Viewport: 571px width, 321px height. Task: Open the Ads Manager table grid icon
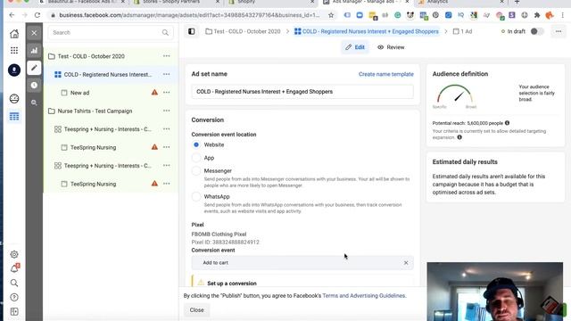pyautogui.click(x=14, y=117)
